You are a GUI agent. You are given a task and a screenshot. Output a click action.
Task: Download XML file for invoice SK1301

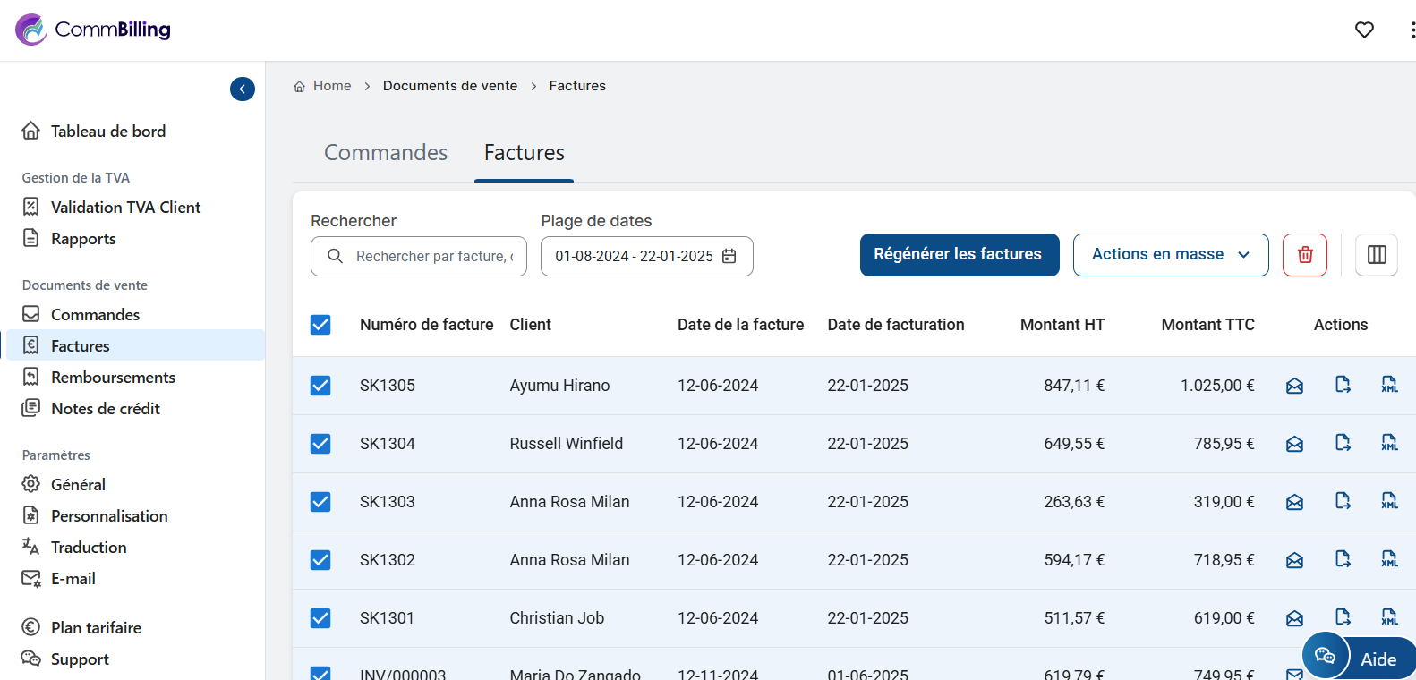click(x=1389, y=617)
